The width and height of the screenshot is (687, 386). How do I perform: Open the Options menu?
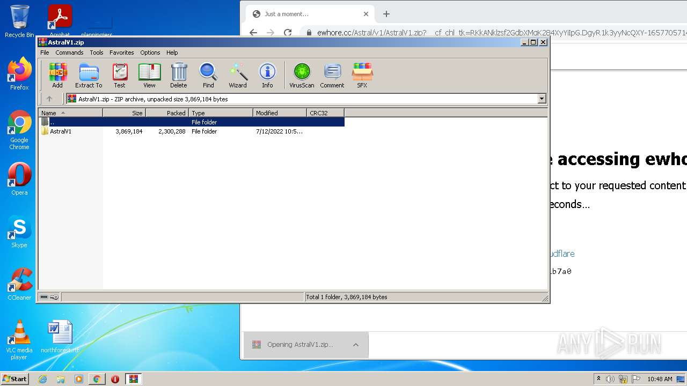[x=150, y=53]
